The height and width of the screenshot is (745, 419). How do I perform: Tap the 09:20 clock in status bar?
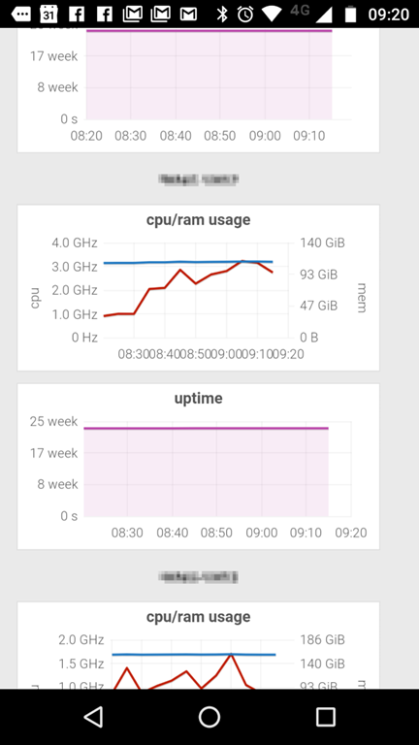[389, 15]
